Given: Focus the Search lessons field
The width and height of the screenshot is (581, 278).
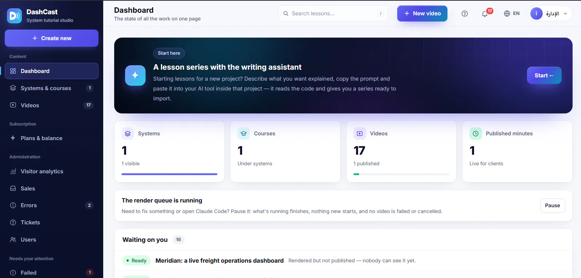Looking at the screenshot, I should point(333,13).
